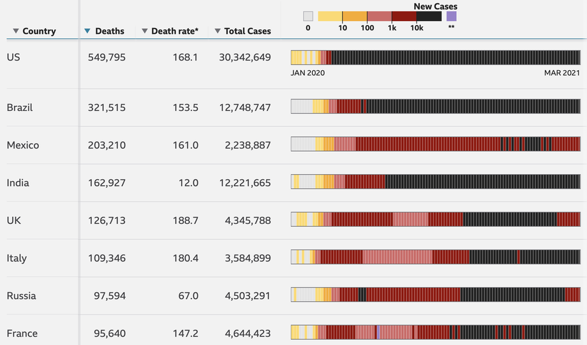Click the Italy new cases timeline bar
The height and width of the screenshot is (345, 587).
[x=436, y=257]
